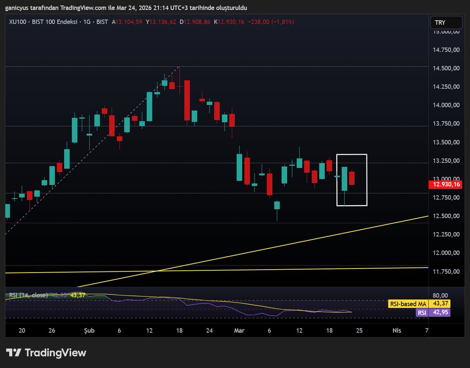
Task: Click the 26 date label on time axis
Action: coord(52,331)
